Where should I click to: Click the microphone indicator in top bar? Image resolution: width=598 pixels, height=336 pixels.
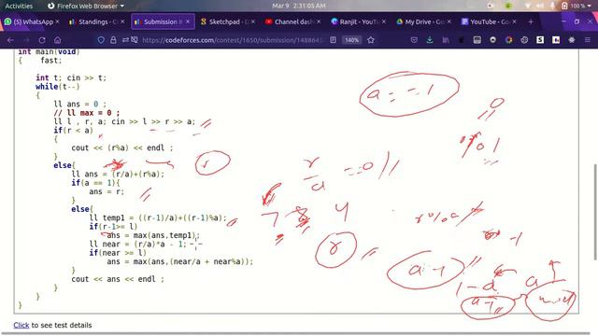[552, 6]
